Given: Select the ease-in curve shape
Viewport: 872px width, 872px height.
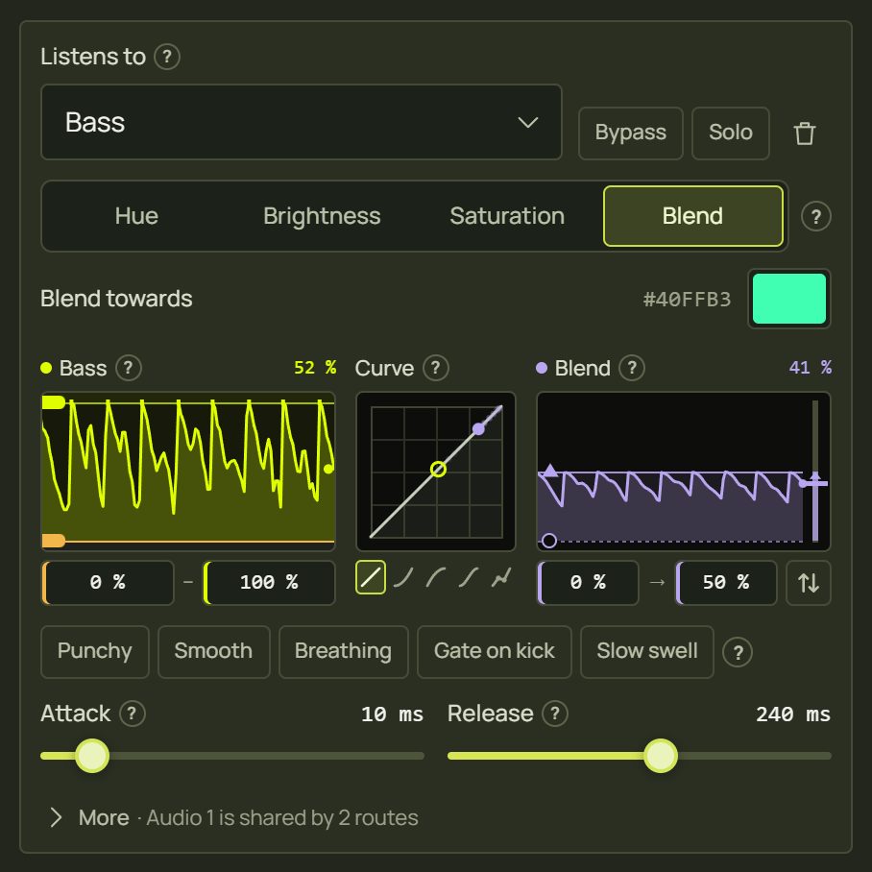Looking at the screenshot, I should [402, 578].
